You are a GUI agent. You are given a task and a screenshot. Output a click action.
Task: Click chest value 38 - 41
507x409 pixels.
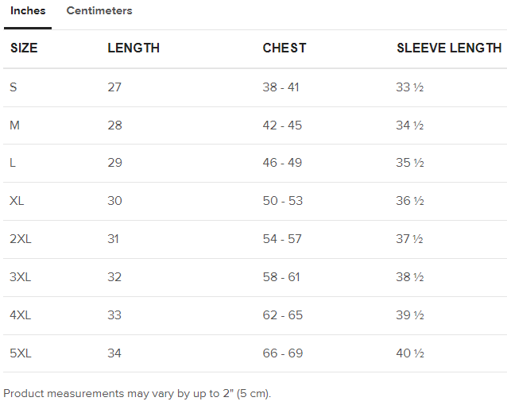(x=281, y=87)
